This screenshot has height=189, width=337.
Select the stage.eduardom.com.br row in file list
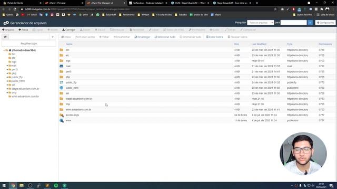196,99
